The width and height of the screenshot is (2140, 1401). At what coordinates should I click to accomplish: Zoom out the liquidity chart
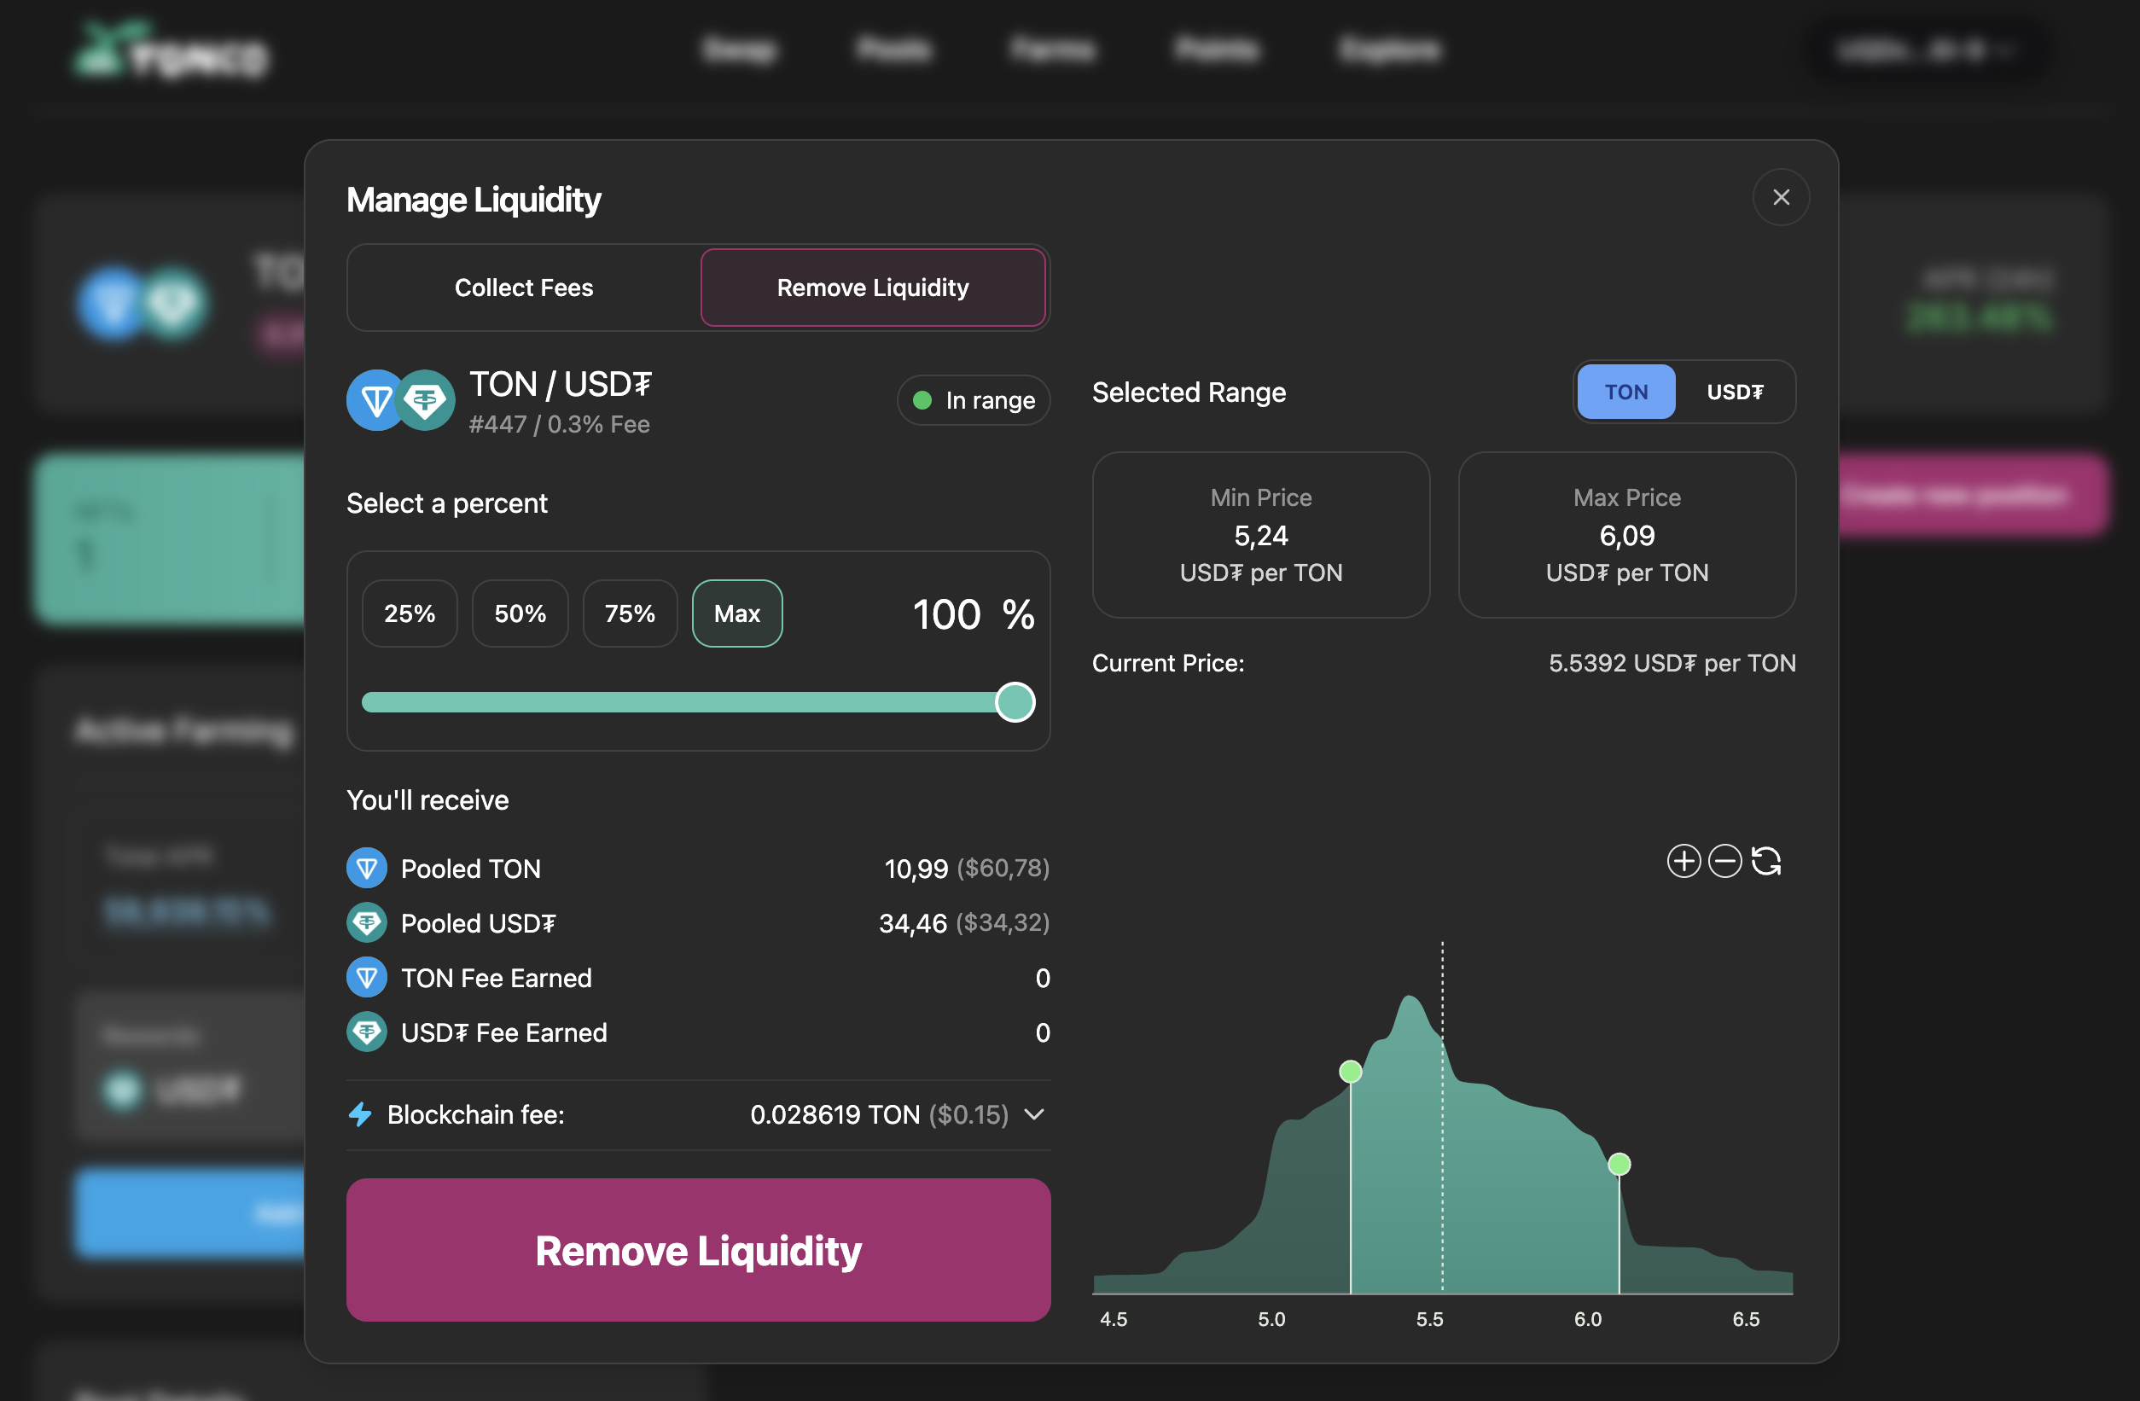pos(1724,861)
